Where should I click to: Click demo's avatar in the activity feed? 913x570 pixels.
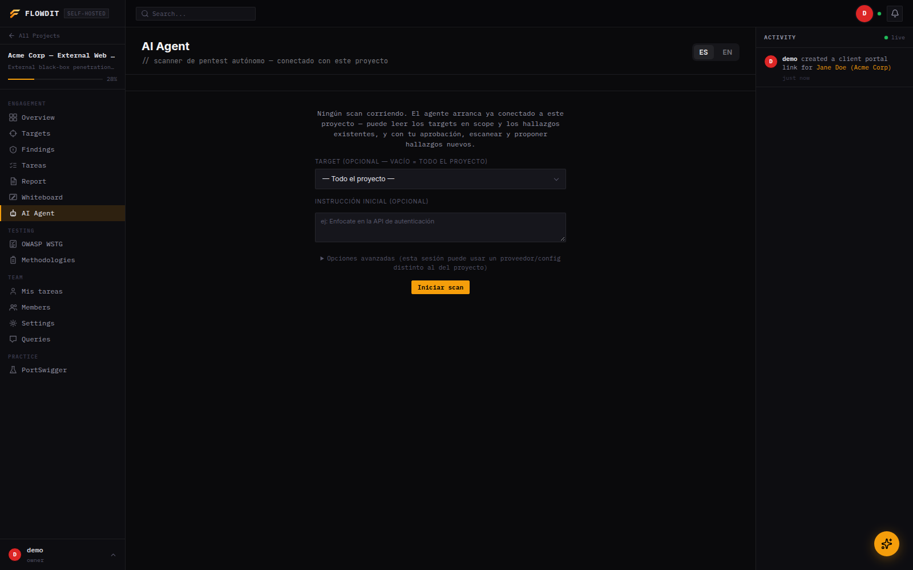pos(771,62)
